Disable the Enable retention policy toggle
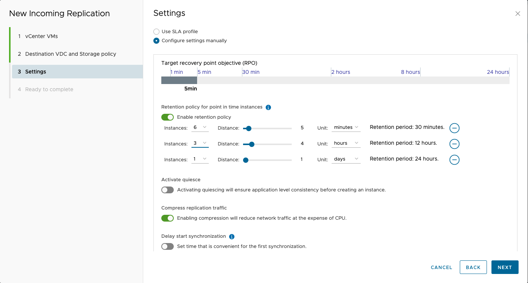Screen dimensions: 528x283 [167, 117]
